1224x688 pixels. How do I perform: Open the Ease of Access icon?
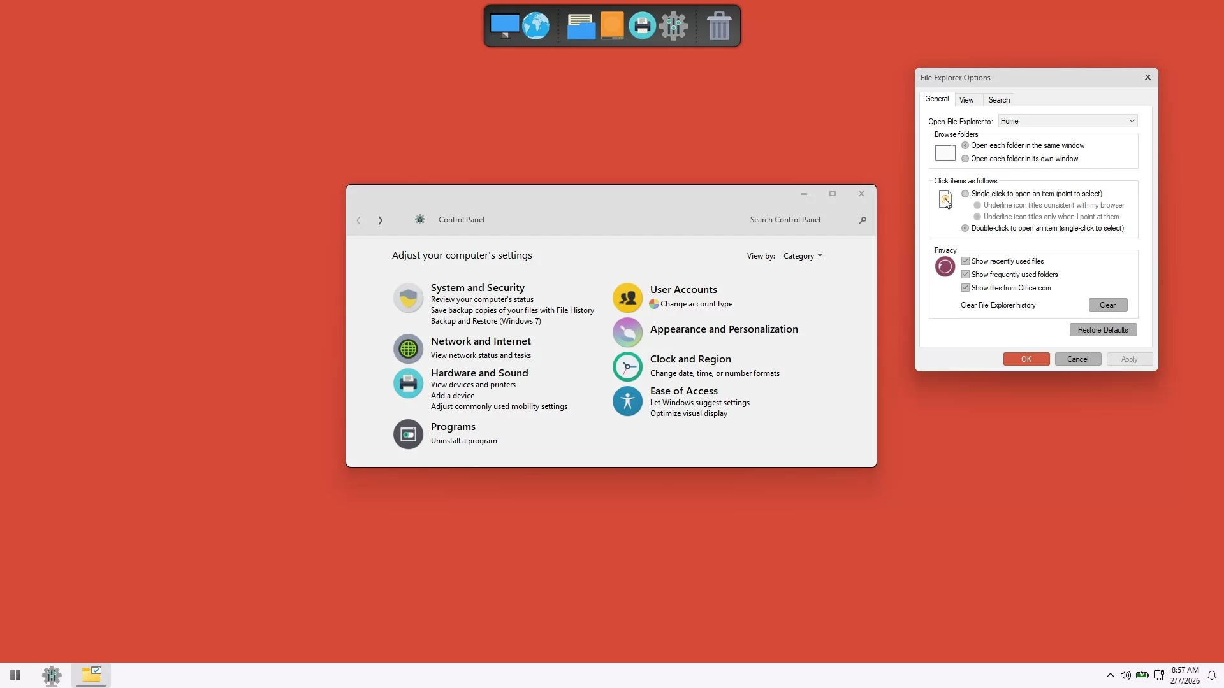point(627,401)
